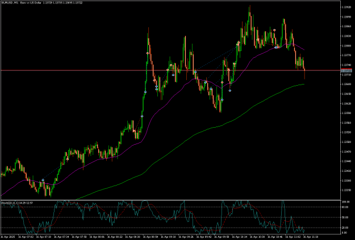Click the 80.00 level on stochastic scale
This screenshot has width=355, height=240.
click(x=344, y=207)
